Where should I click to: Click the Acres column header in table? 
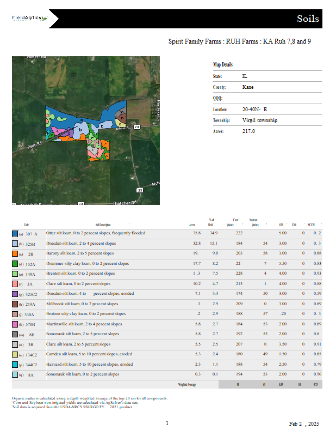click(192, 225)
